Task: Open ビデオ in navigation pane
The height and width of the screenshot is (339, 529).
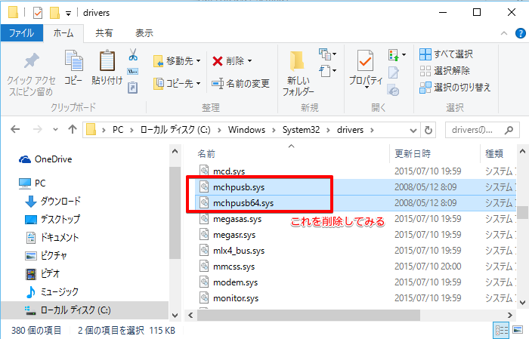Action: (43, 273)
